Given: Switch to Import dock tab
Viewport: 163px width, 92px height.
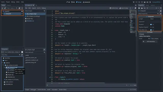Looking at the screenshot, I should tap(9, 5).
